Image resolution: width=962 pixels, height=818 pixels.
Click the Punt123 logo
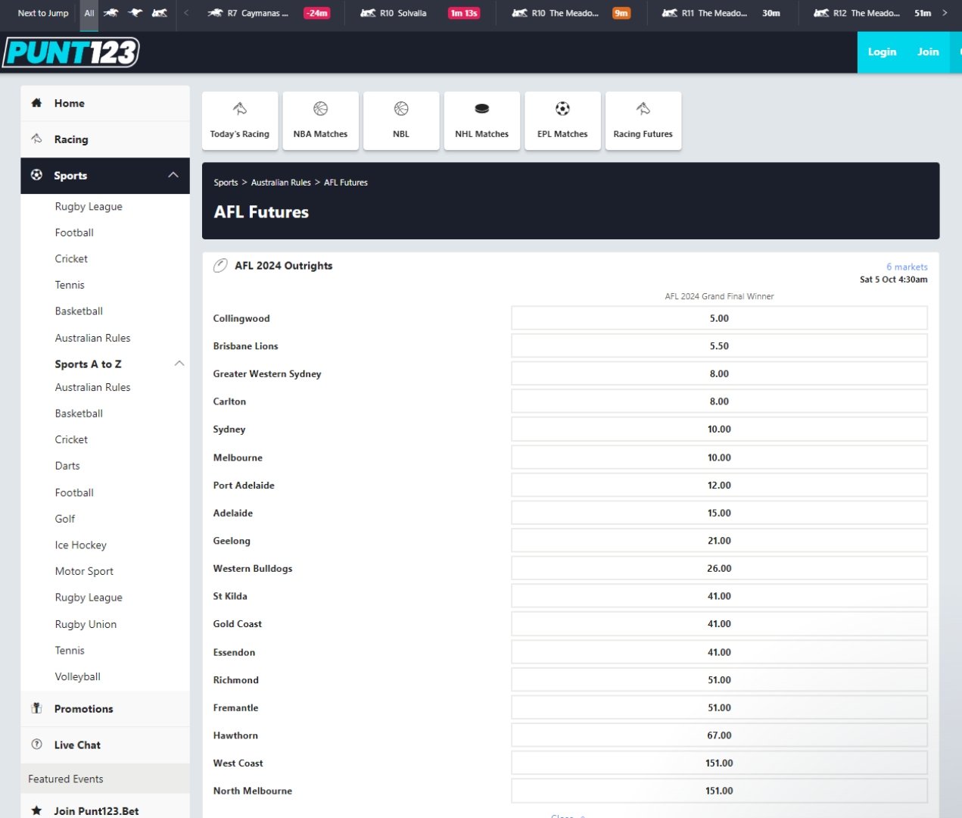(x=71, y=52)
